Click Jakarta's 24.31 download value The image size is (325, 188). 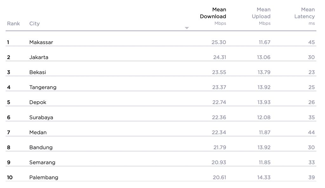coord(220,57)
